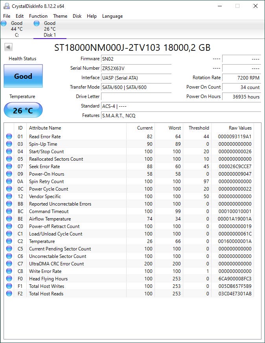The image size is (265, 343).
Task: Click the 26 °C temperature button
Action: tap(23, 110)
